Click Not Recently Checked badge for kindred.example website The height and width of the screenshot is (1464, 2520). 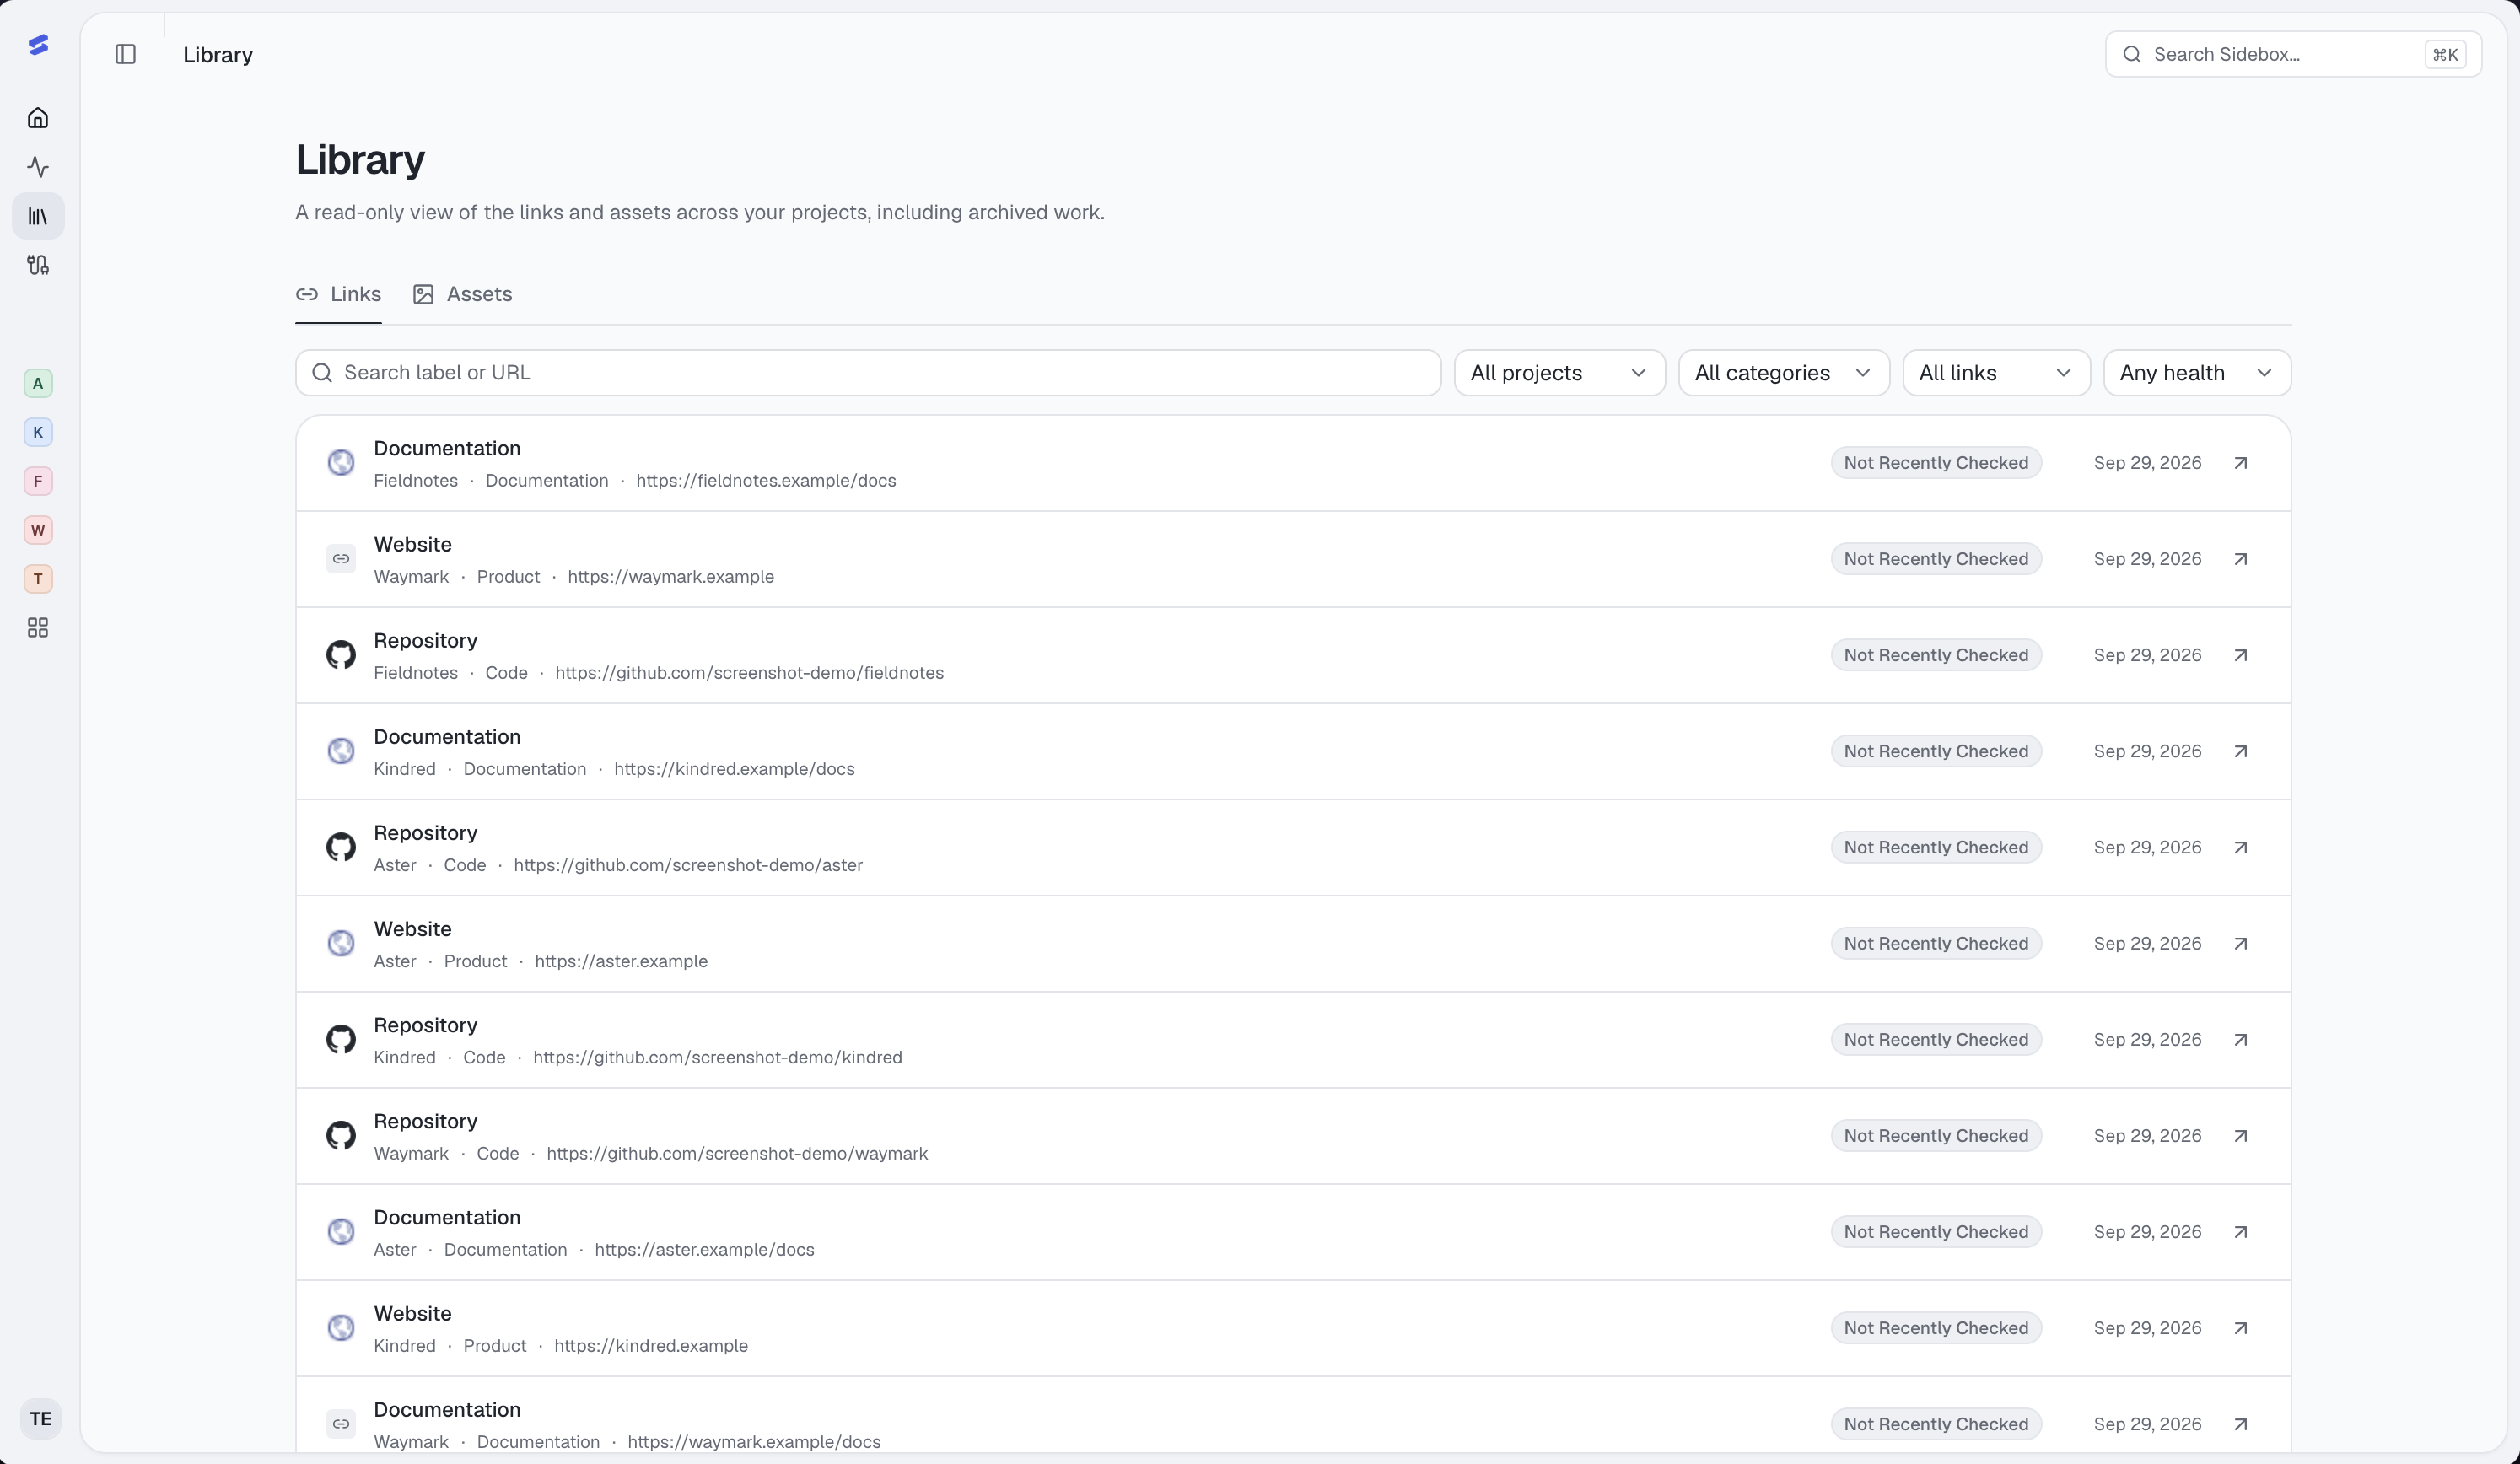point(1936,1328)
